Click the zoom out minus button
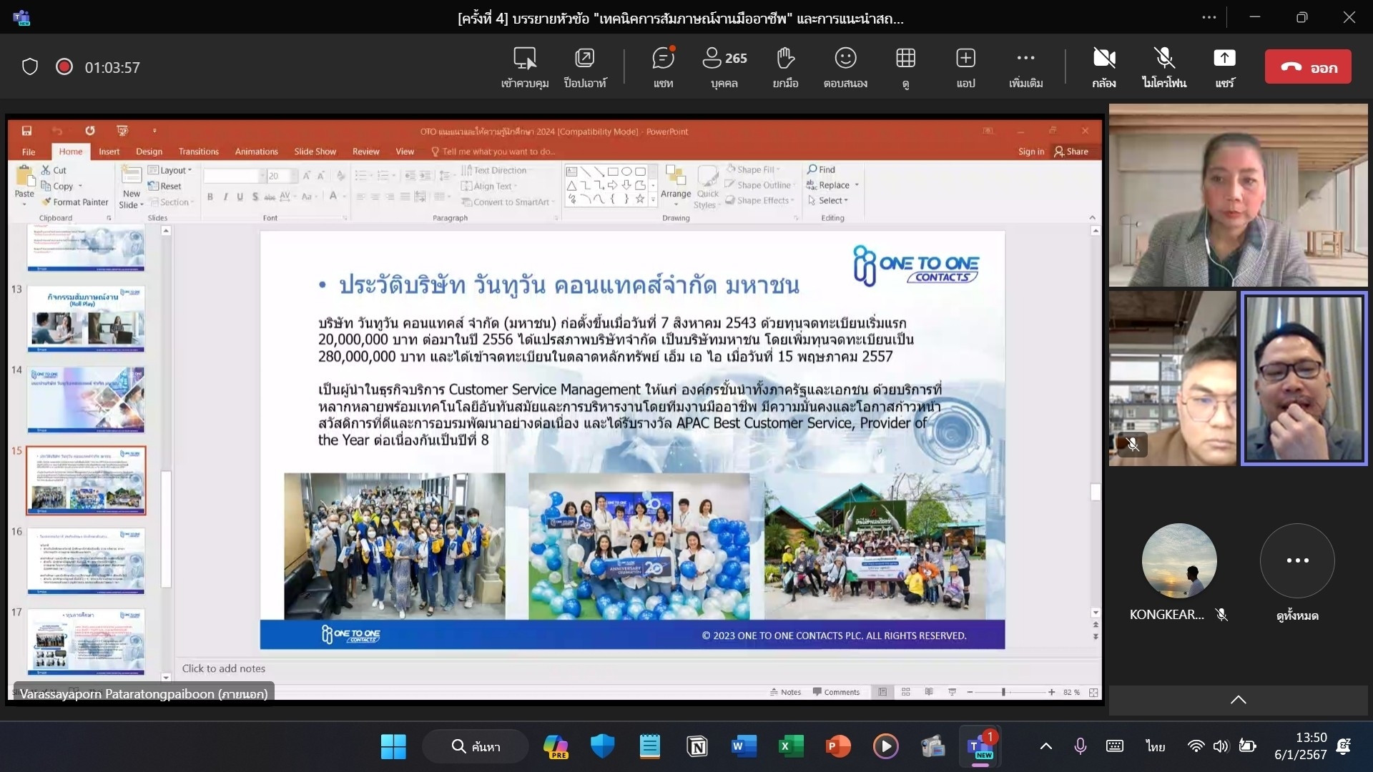This screenshot has width=1373, height=772. point(970,692)
